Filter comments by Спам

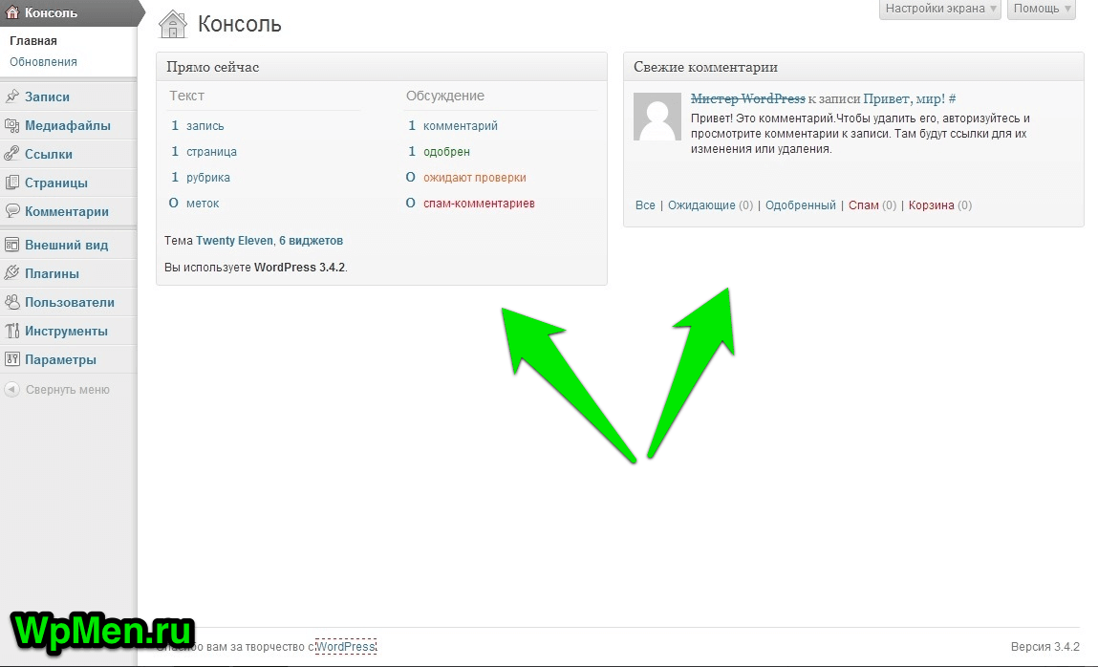pos(863,205)
